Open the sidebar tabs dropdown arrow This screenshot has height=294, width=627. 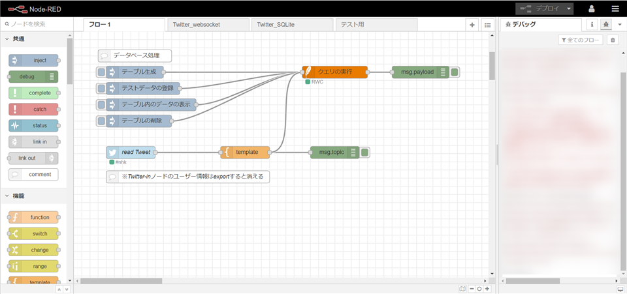[619, 25]
